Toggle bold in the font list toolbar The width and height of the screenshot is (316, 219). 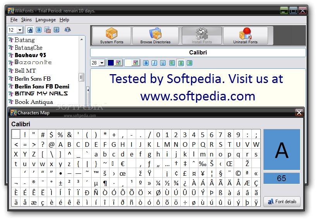coord(39,30)
